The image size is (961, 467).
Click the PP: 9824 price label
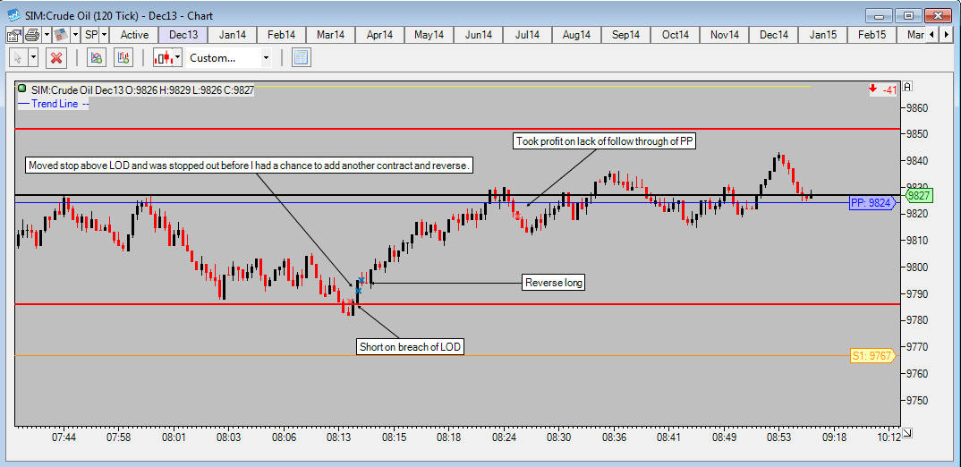(x=872, y=203)
